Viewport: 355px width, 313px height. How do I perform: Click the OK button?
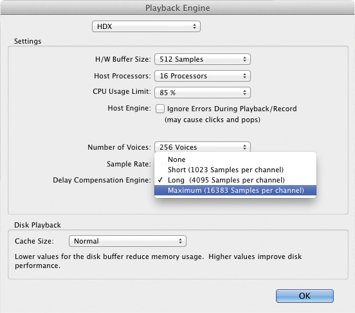tap(304, 296)
